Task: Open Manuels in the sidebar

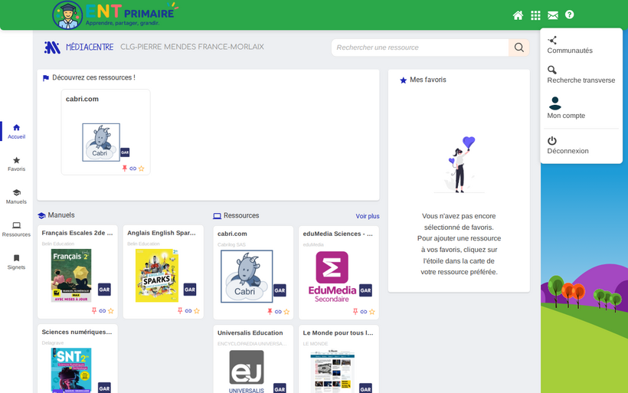Action: 16,197
